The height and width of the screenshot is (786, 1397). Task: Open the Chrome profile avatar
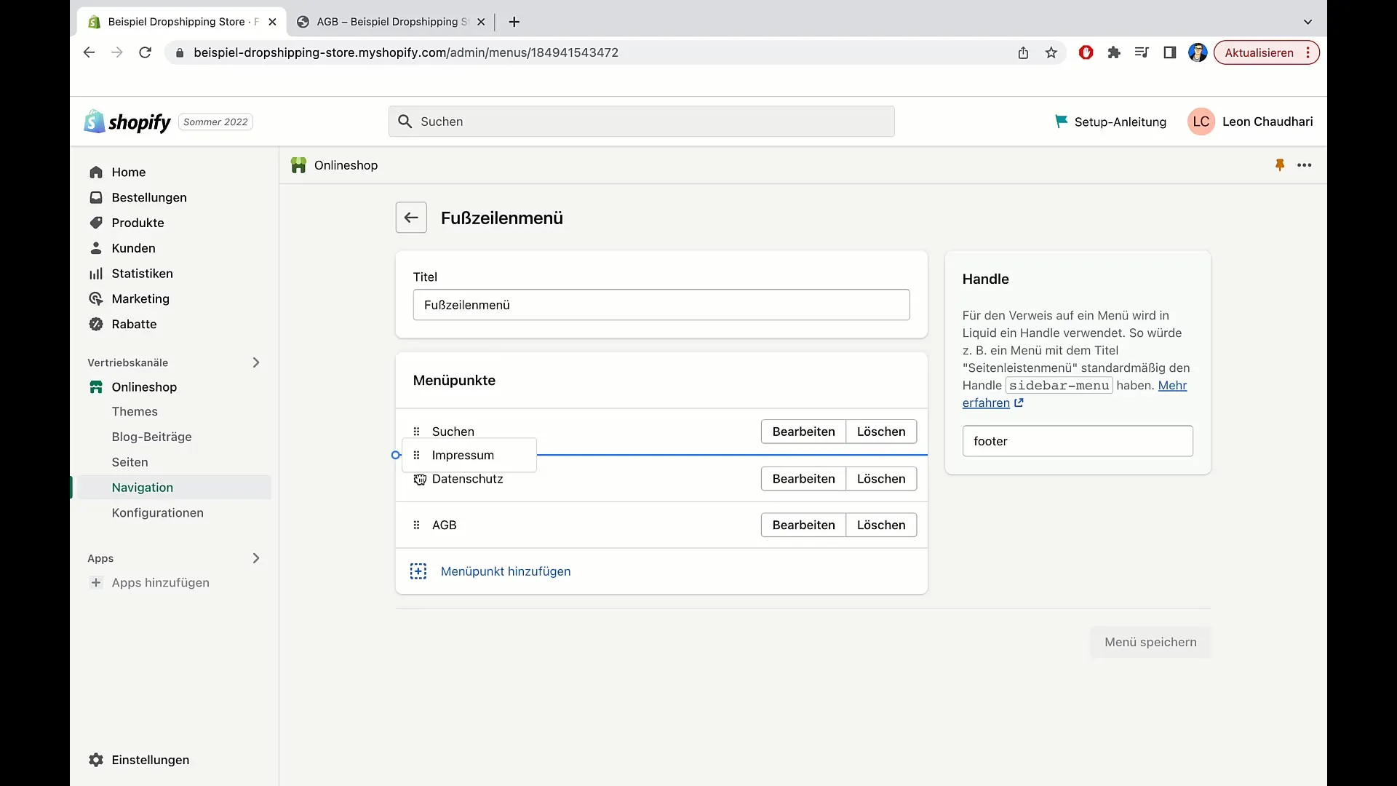pos(1198,52)
